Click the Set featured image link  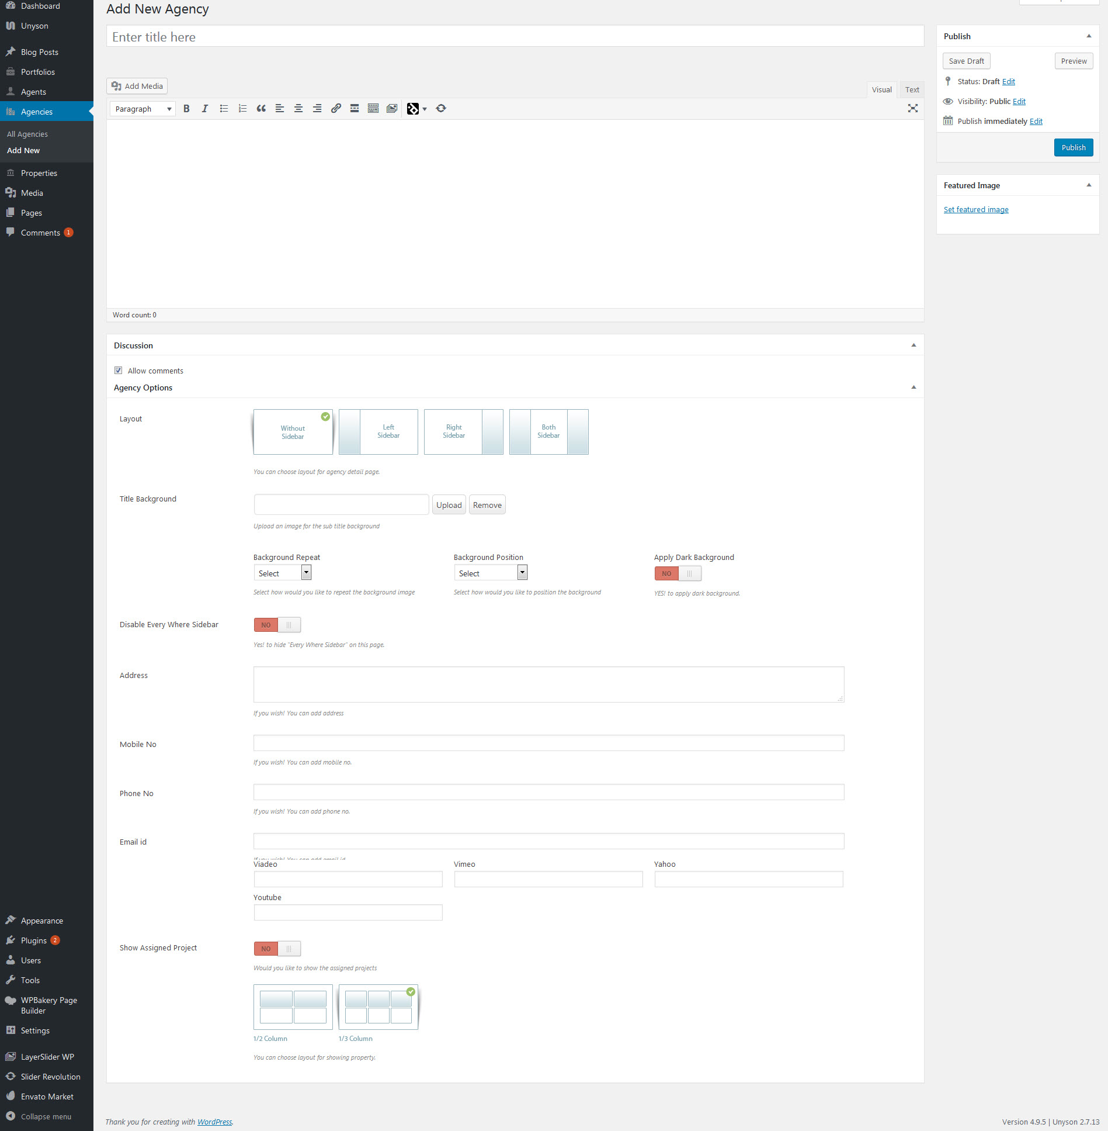(975, 209)
